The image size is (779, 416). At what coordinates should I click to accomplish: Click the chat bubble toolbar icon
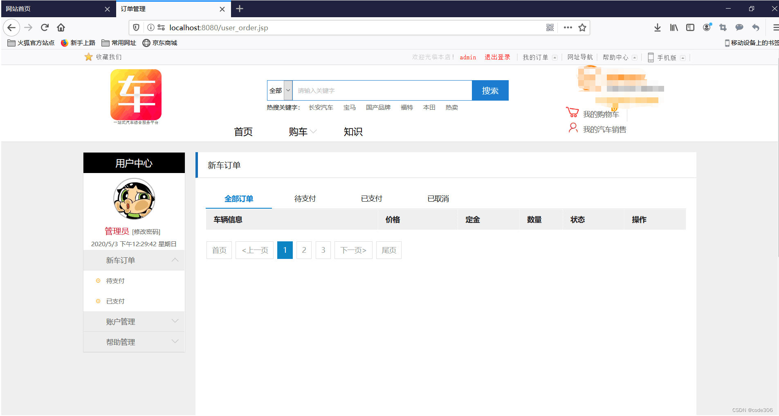(x=739, y=27)
